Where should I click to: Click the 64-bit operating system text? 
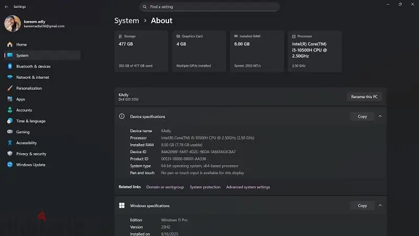pyautogui.click(x=200, y=166)
